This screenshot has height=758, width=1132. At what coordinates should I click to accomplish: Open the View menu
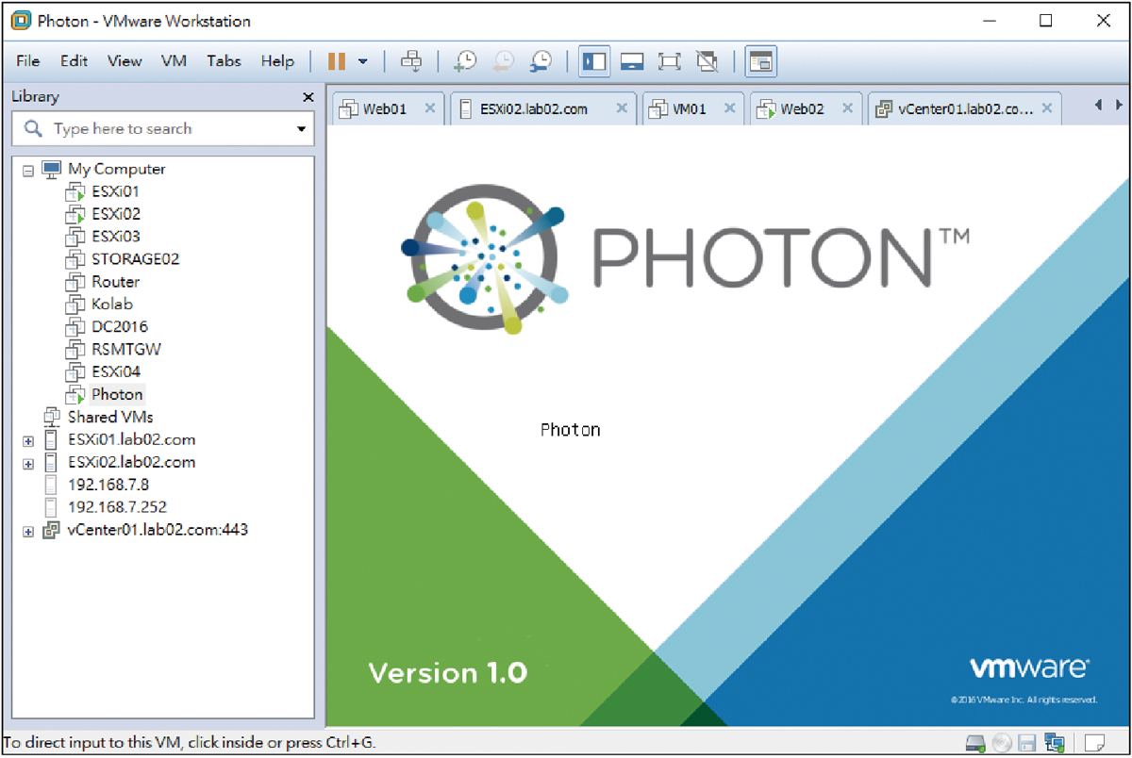coord(125,61)
